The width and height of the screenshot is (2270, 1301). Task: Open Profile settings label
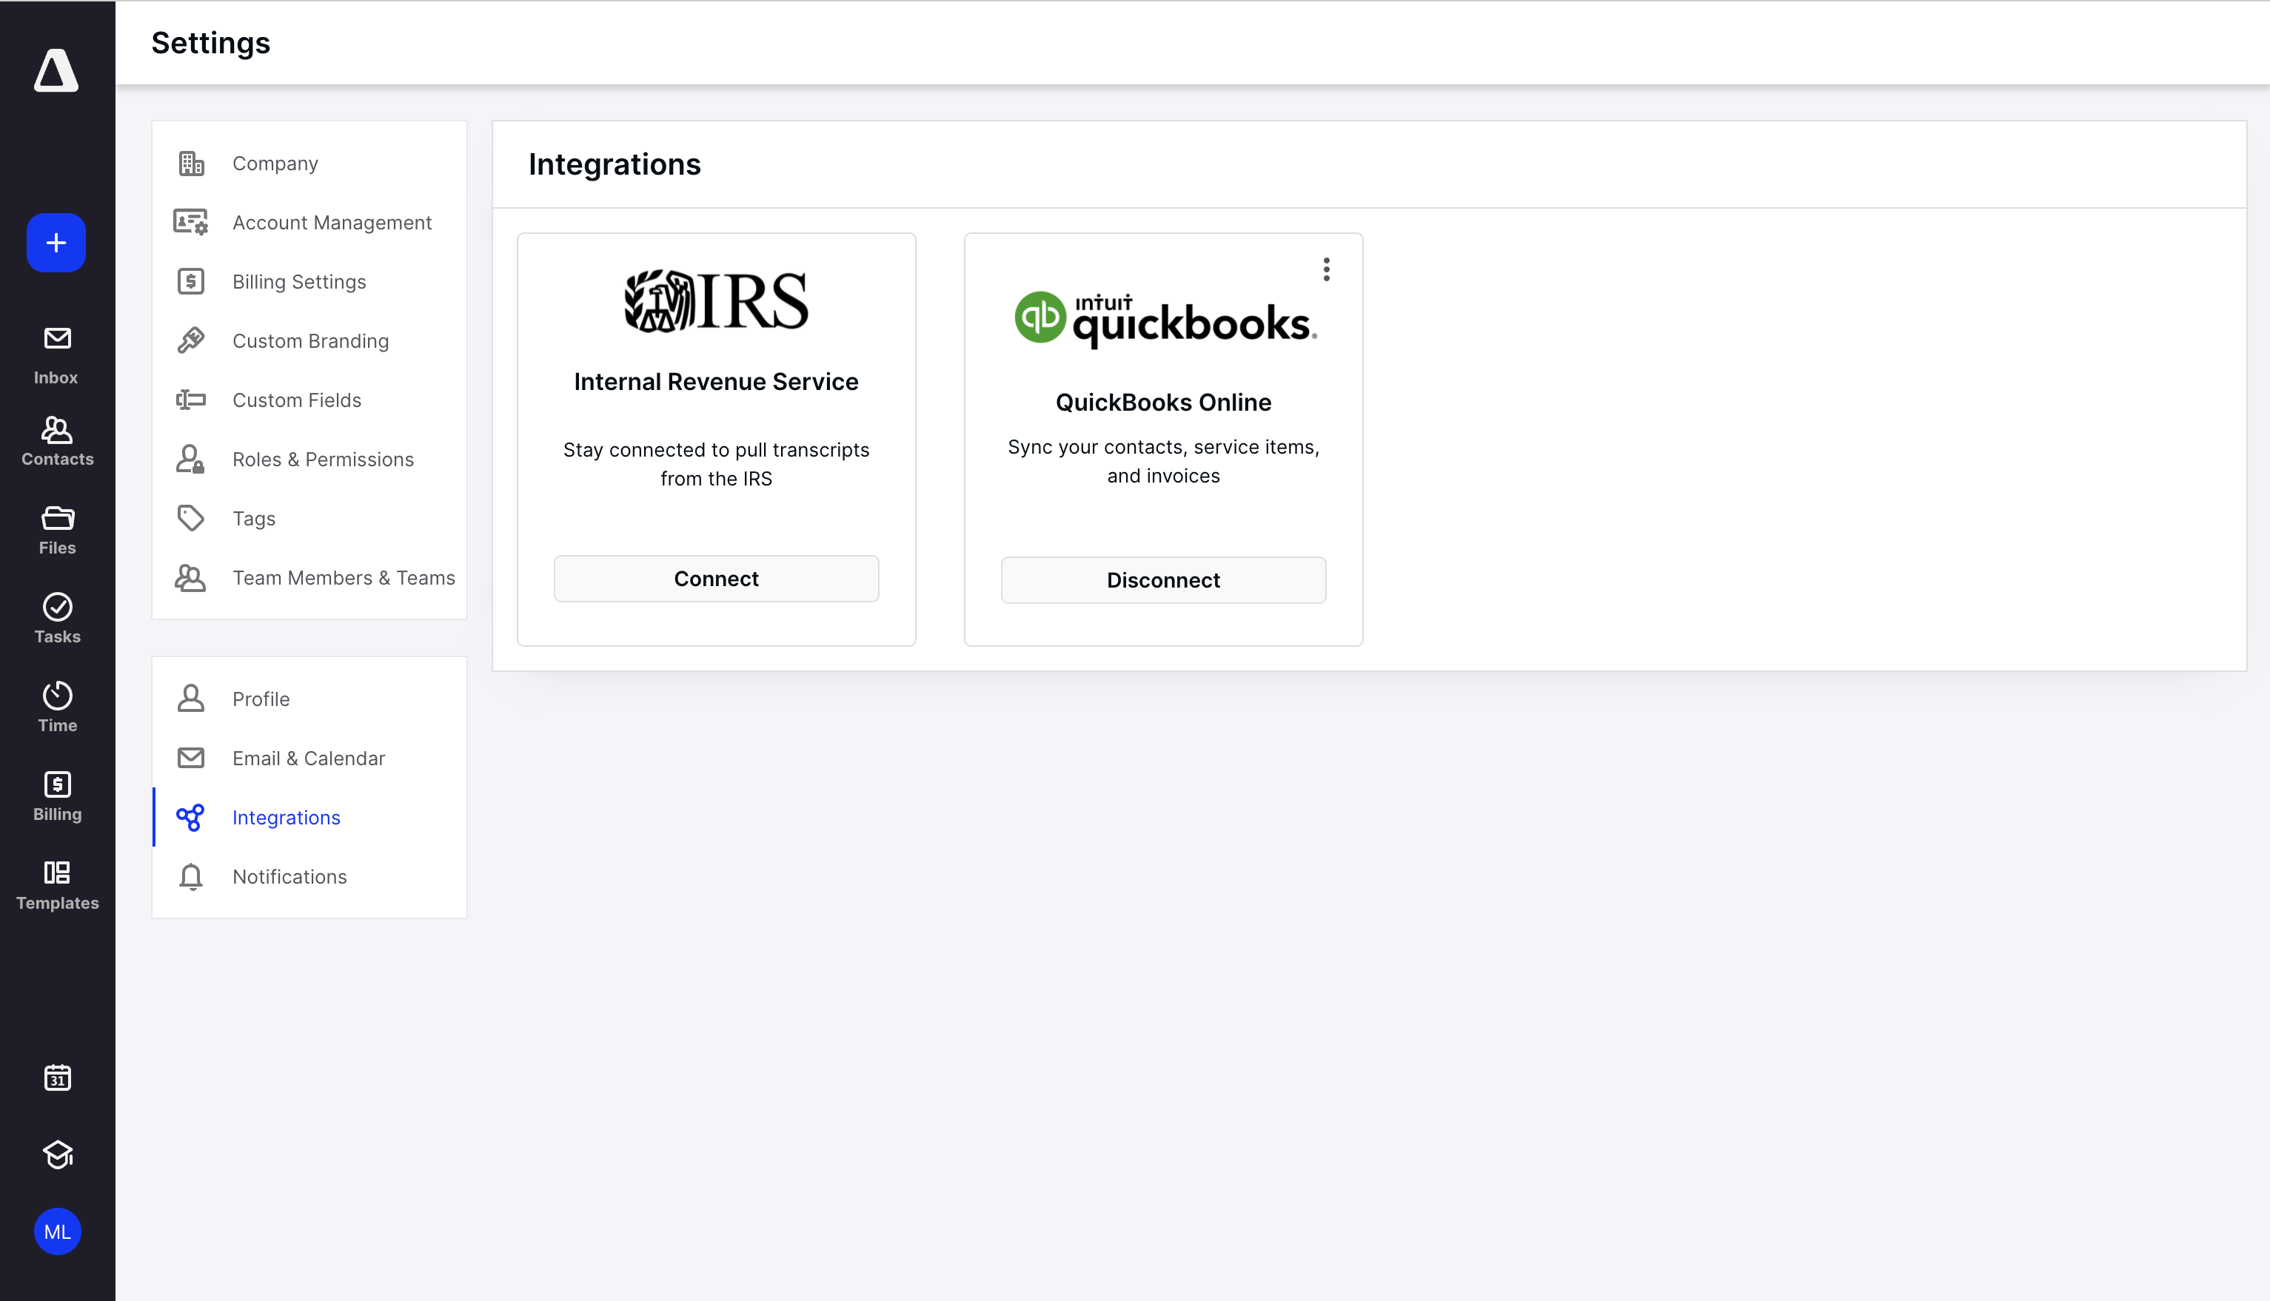(x=261, y=699)
